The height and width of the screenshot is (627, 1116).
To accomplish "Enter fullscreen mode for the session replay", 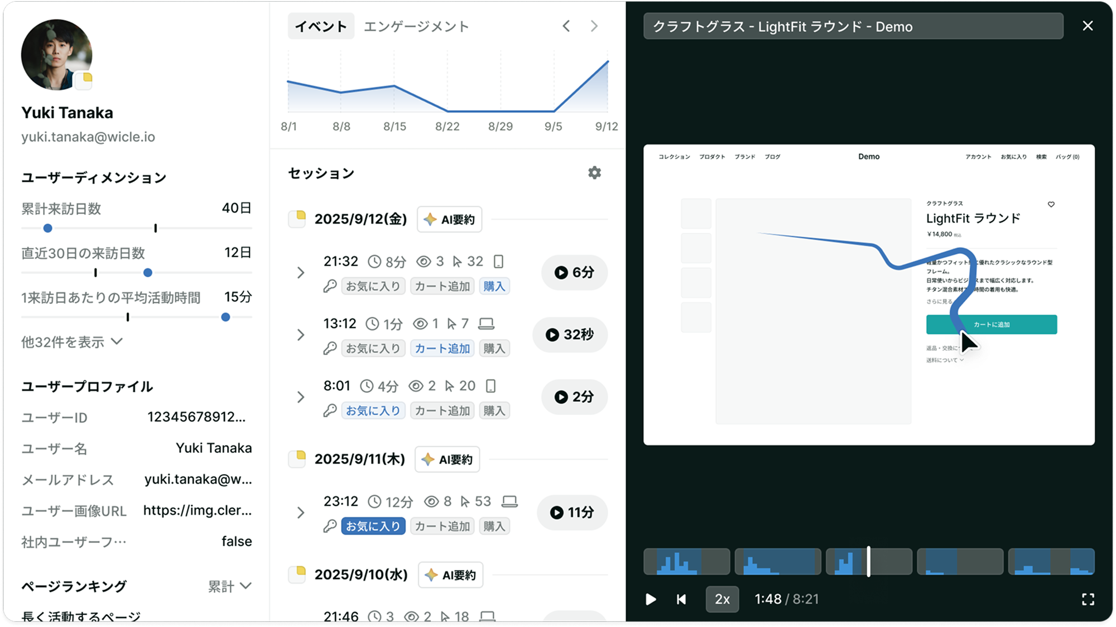I will coord(1088,599).
